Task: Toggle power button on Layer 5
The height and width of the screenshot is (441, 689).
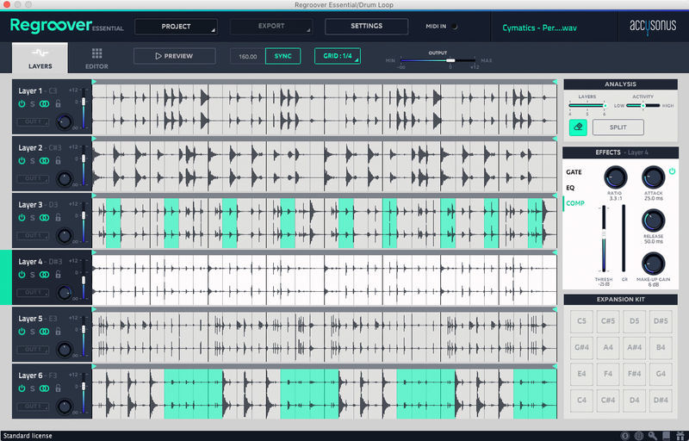Action: [x=22, y=332]
